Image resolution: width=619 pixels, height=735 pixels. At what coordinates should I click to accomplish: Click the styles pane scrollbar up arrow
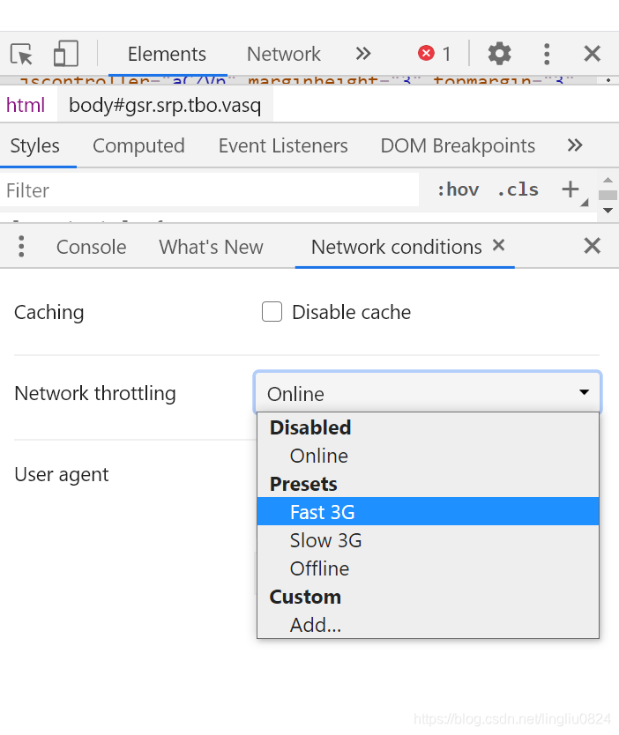(608, 180)
